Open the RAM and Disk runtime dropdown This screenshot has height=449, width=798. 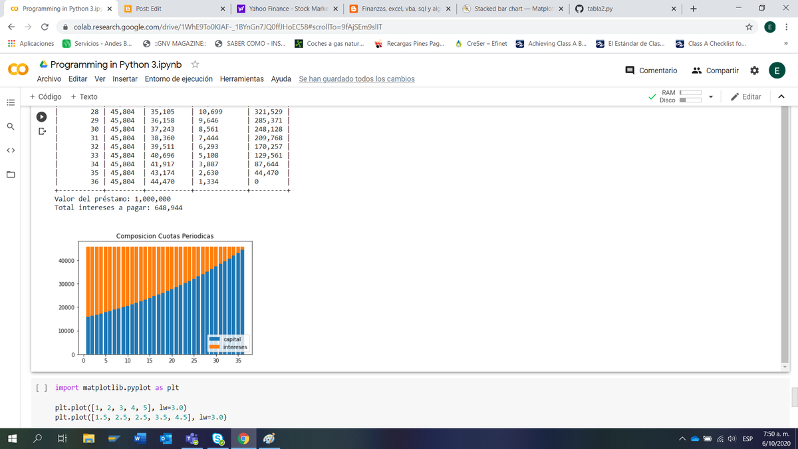[x=710, y=96]
